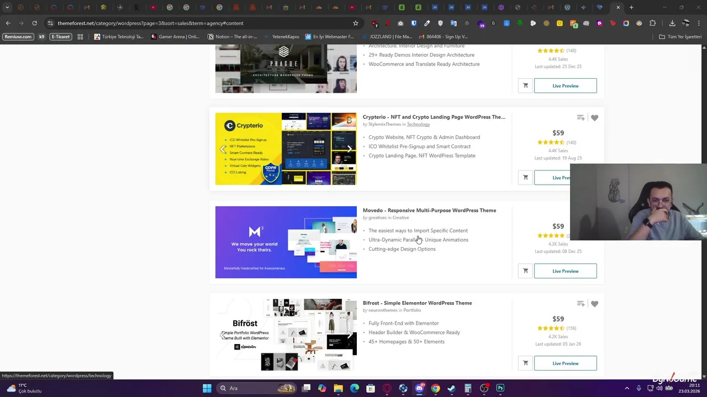Open the Movedo purple thumbnail image
Screen dimensions: 707x397
(286, 242)
